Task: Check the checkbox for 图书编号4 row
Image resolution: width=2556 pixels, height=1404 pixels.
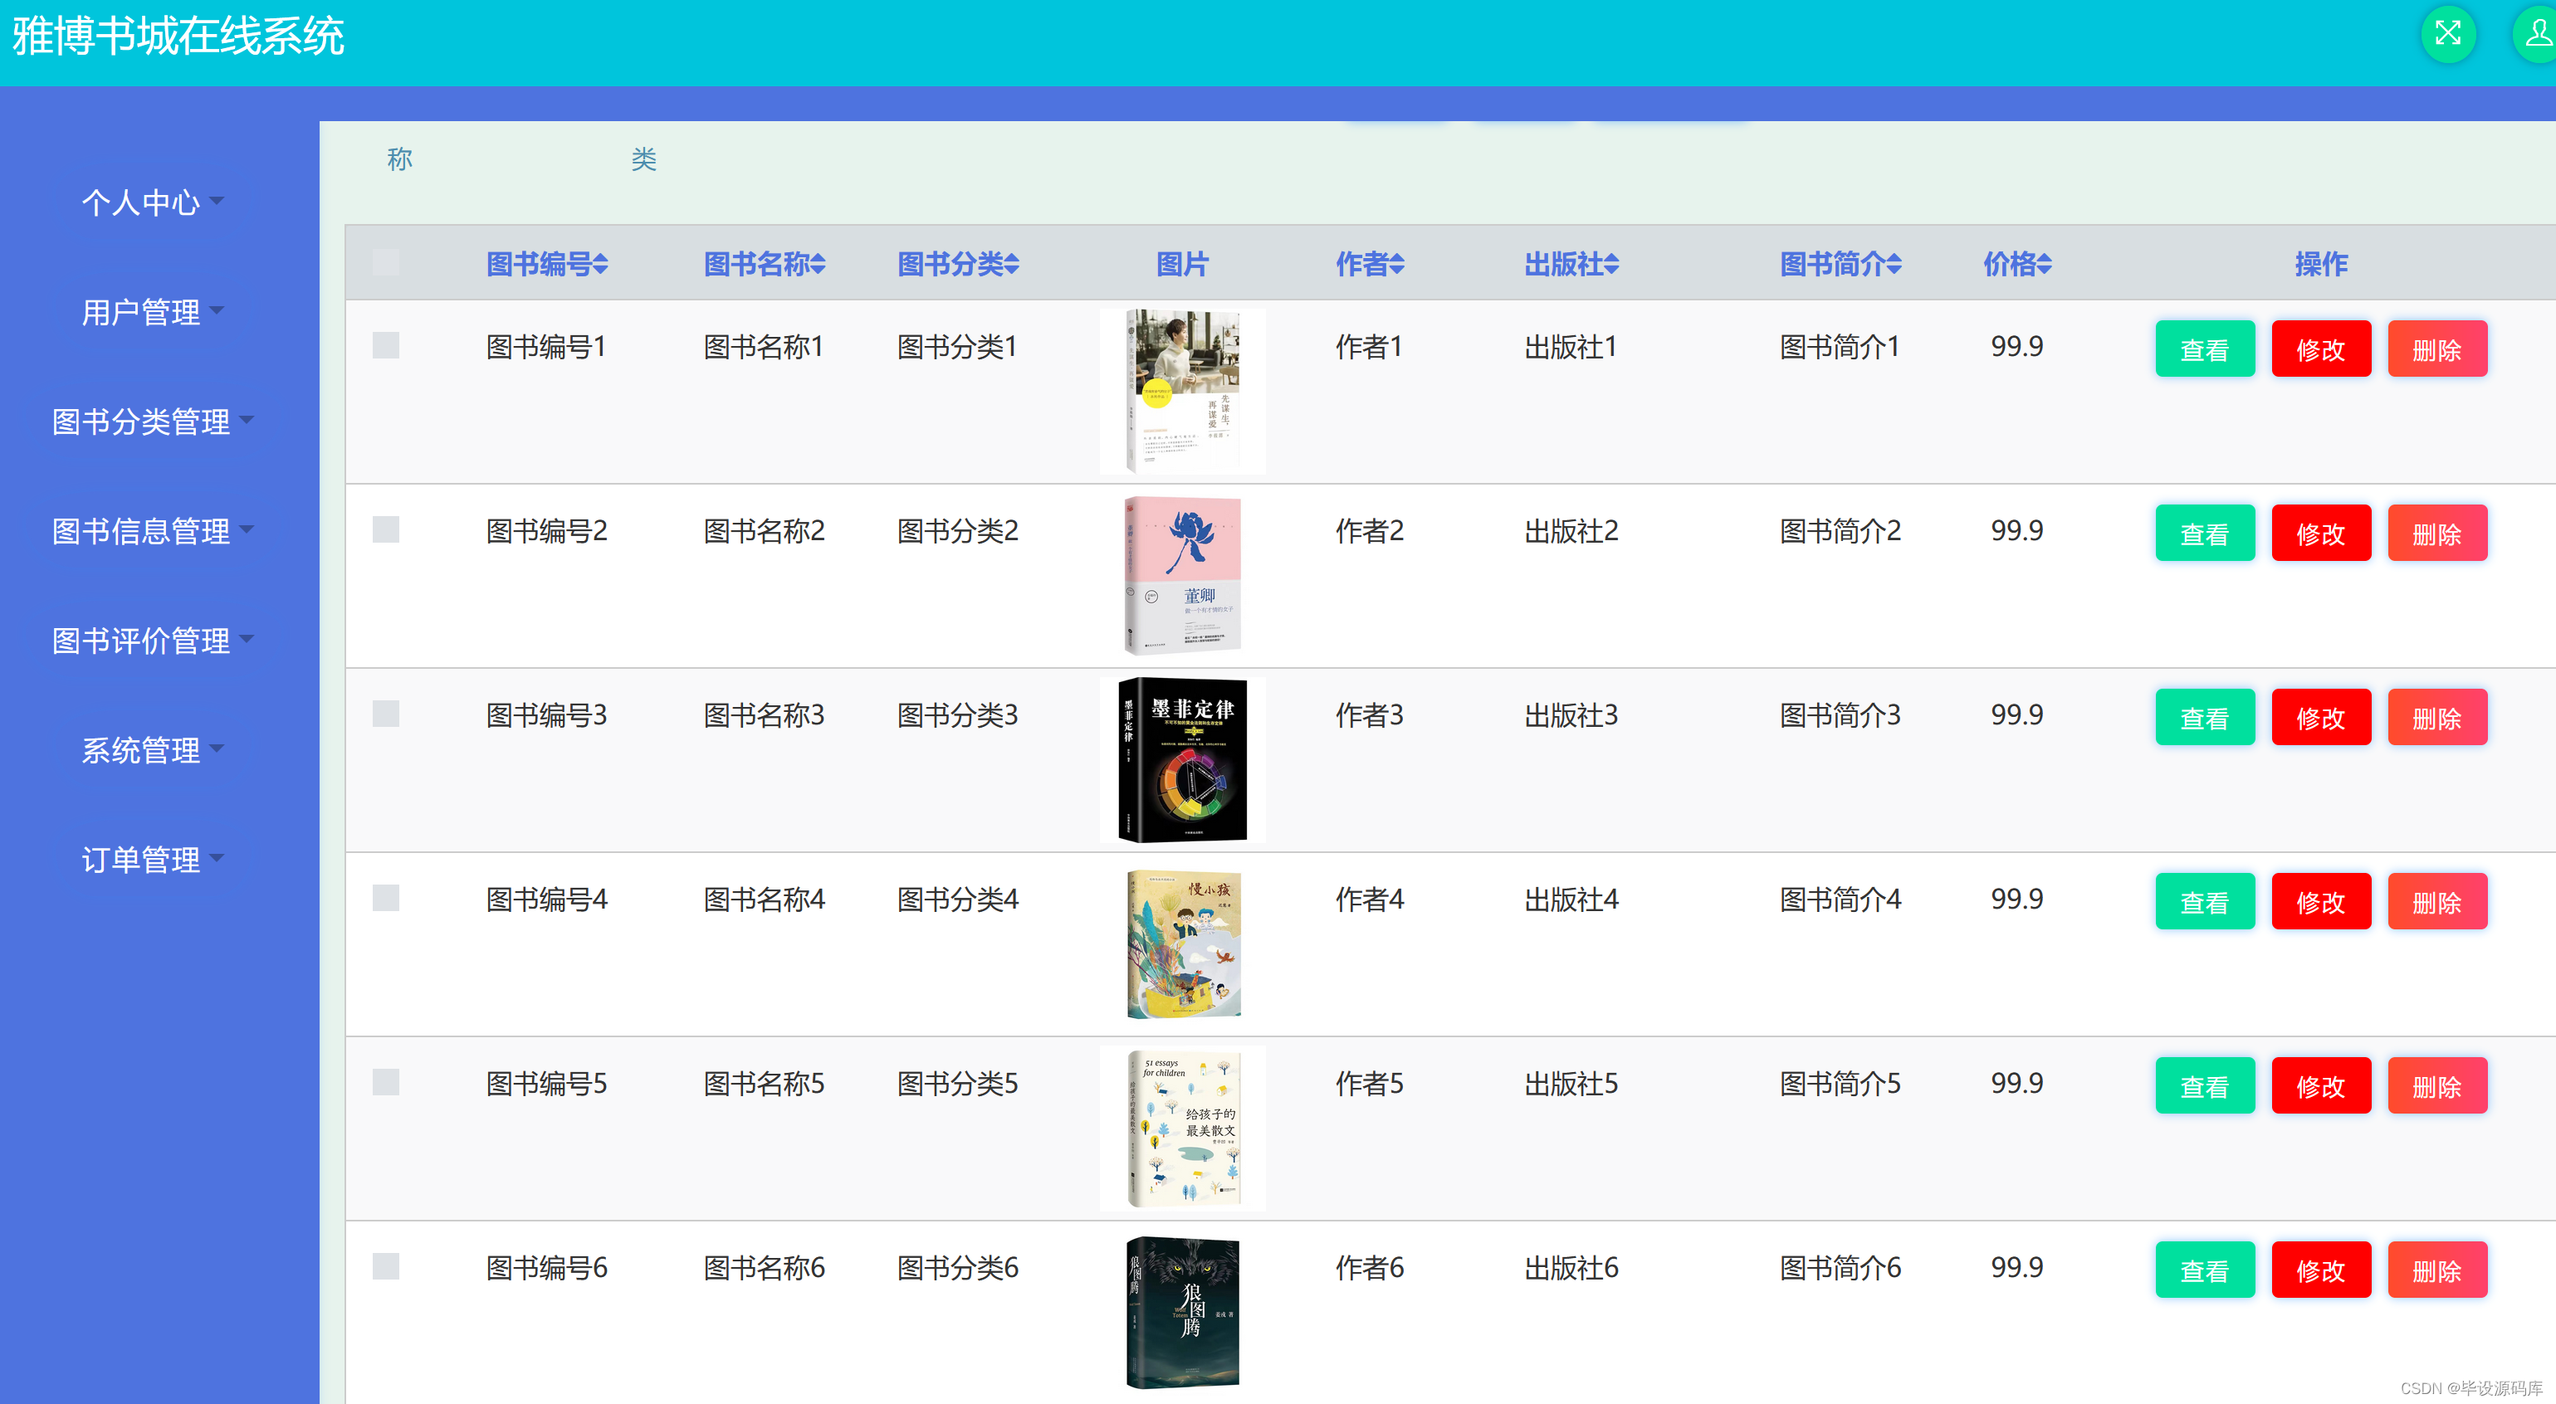Action: (x=386, y=899)
